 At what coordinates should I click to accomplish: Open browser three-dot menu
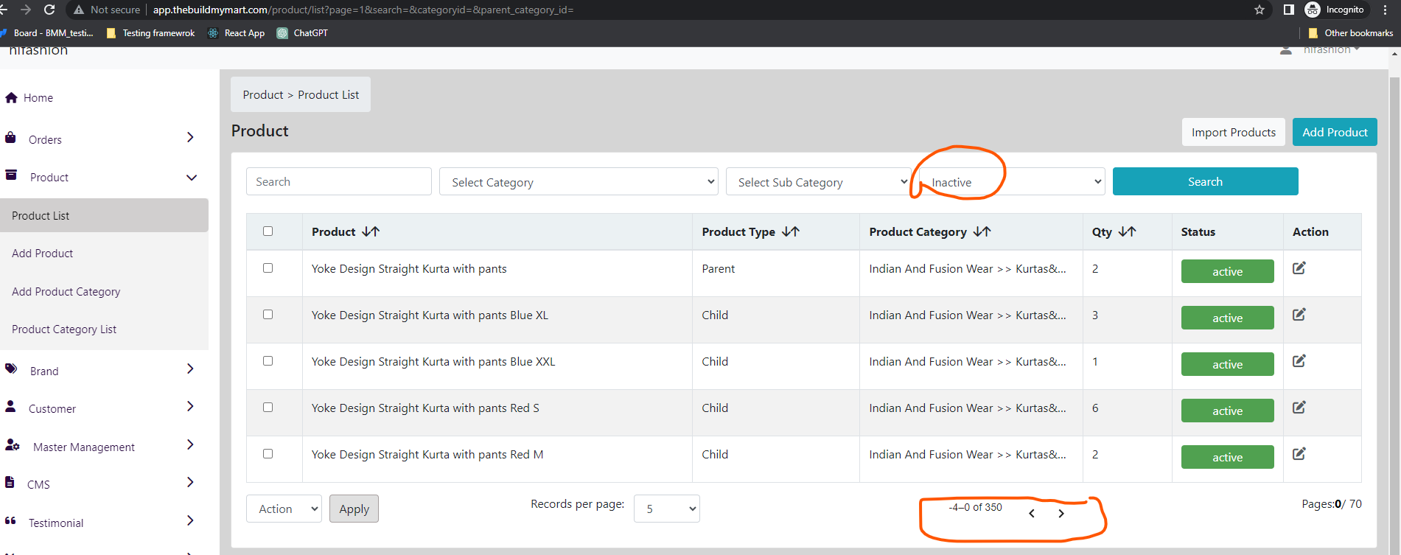coord(1386,10)
